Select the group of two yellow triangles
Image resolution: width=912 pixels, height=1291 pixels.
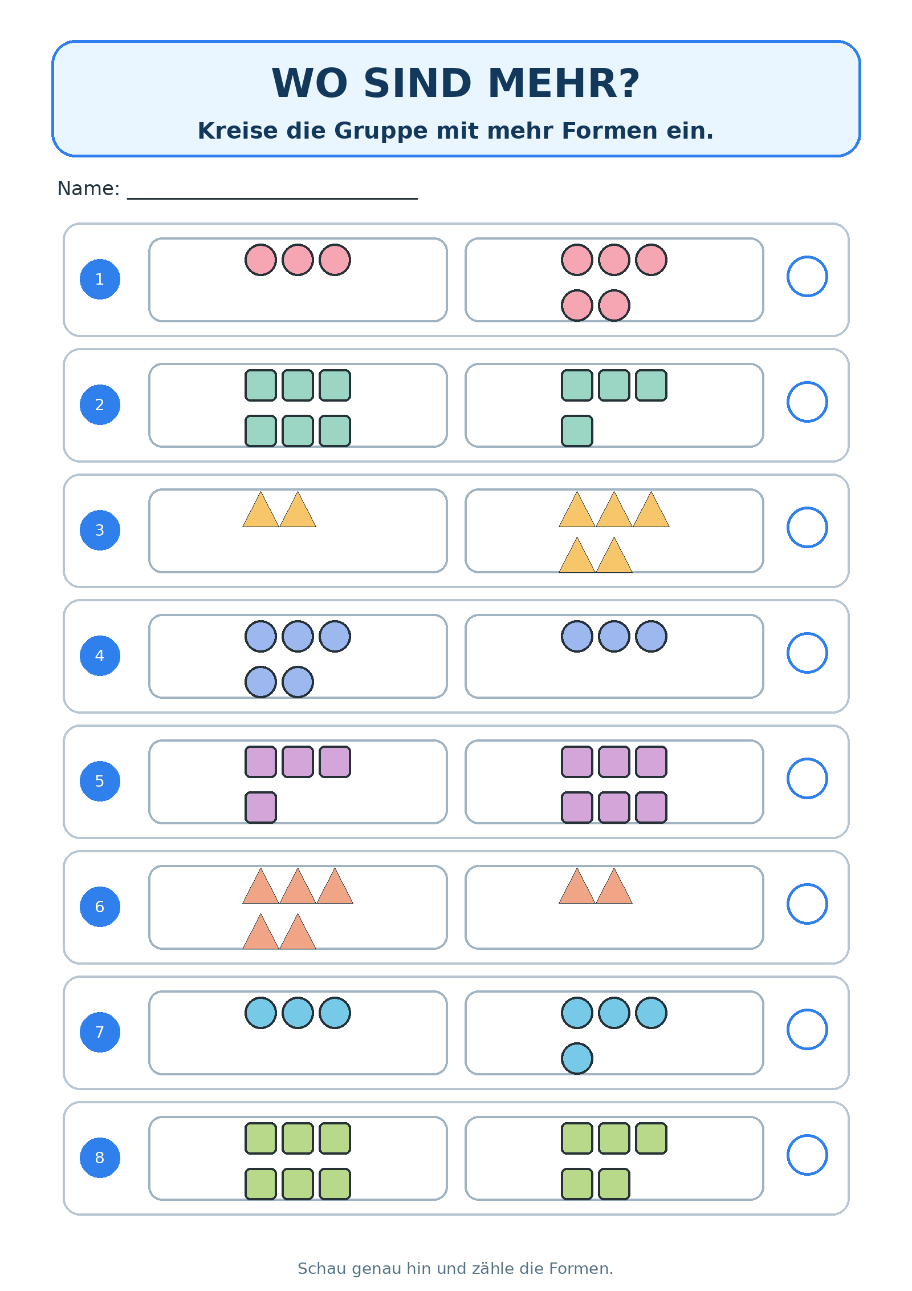coord(298,531)
